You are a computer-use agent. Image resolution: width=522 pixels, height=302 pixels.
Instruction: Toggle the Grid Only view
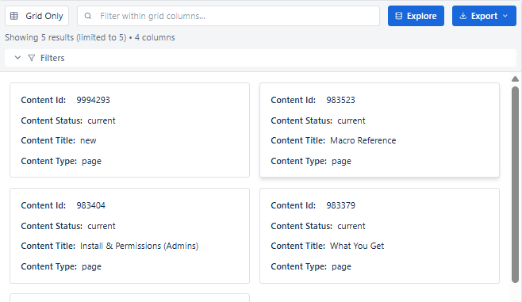[x=37, y=16]
